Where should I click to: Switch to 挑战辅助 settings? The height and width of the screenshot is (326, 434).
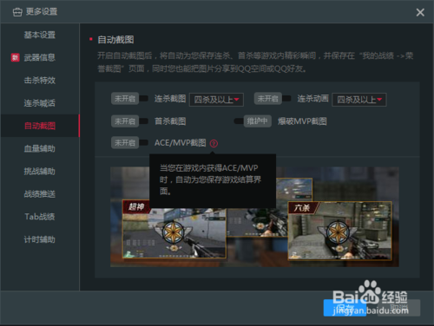coord(40,172)
